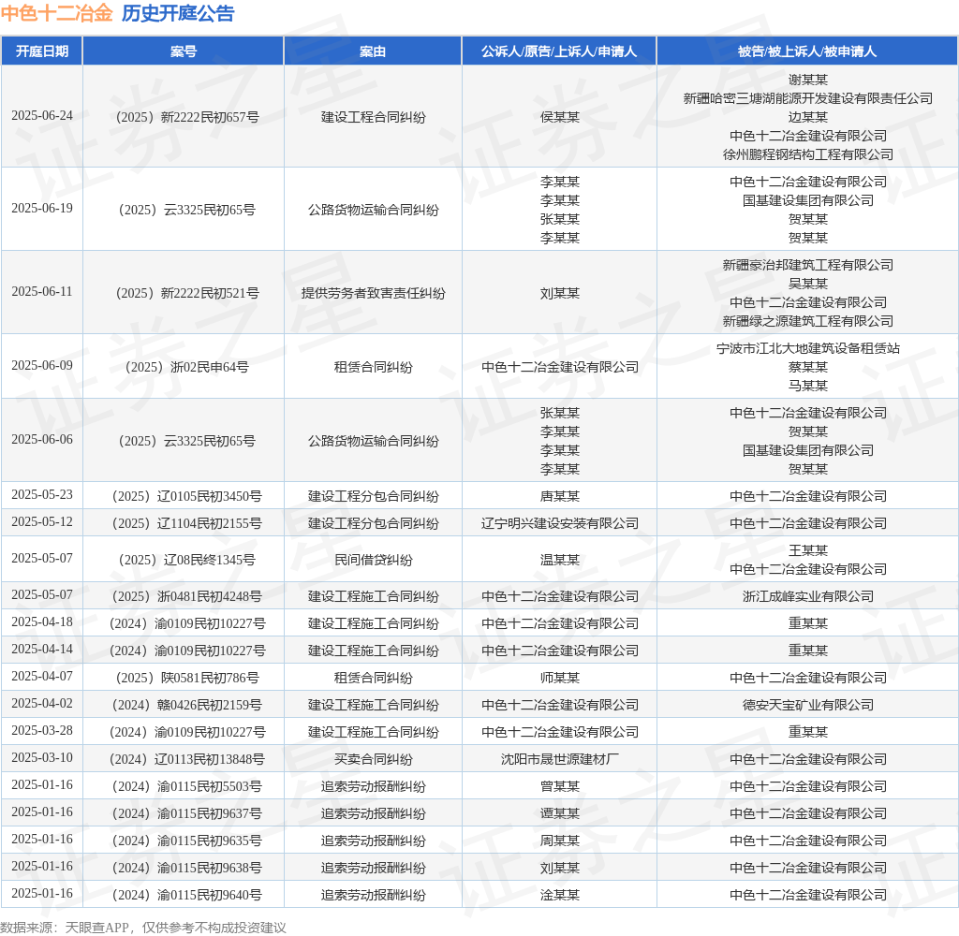Screen dimensions: 959x936
Task: Select case number (2024)渝0115民初5503号
Action: (x=187, y=787)
